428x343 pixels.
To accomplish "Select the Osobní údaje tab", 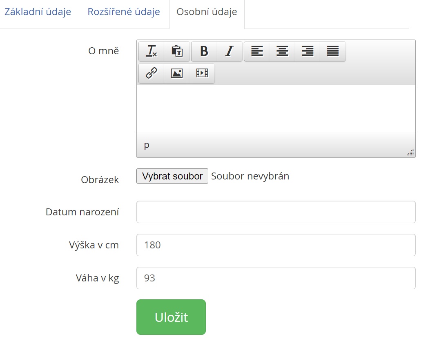I will coord(207,12).
